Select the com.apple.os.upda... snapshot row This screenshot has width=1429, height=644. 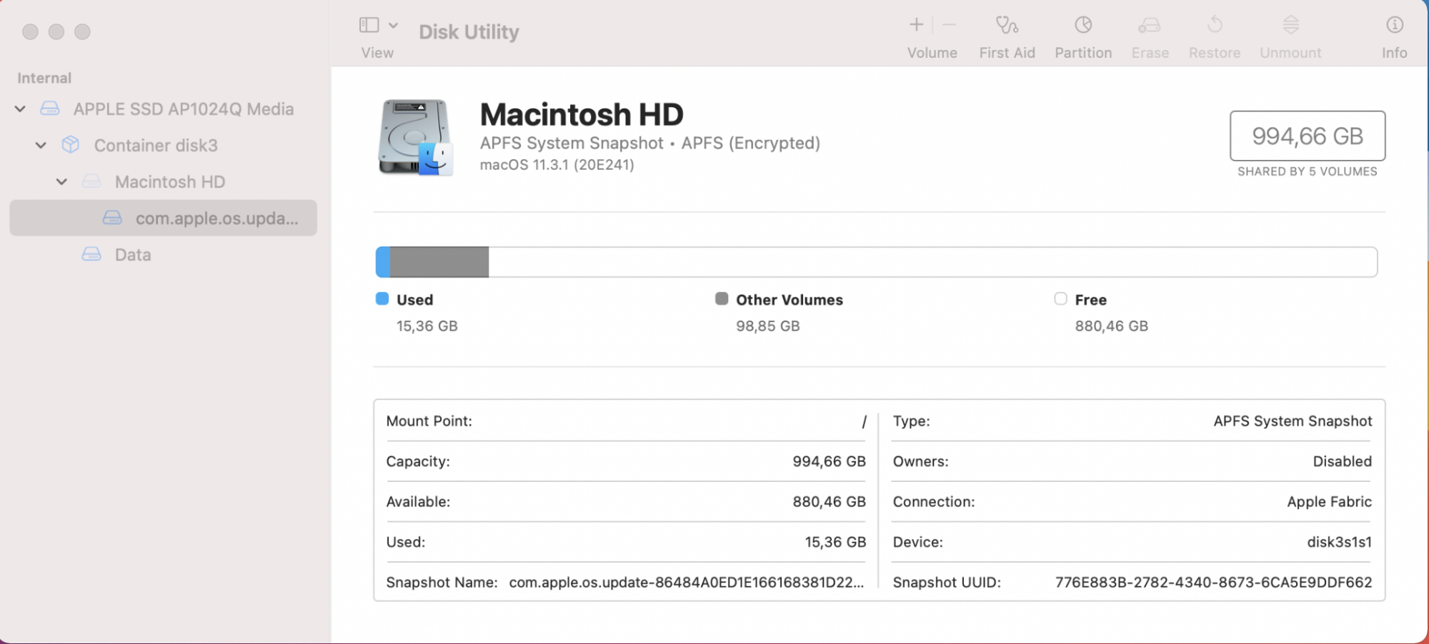[163, 218]
